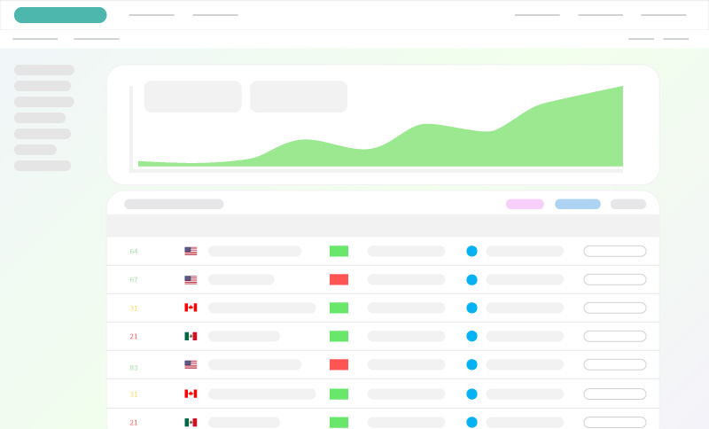Click the pink pill above the table

525,204
